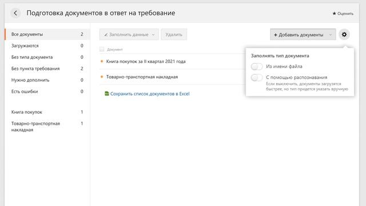Open 'Книга покупок за II квартал 2021 года'
This screenshot has height=206, width=366.
pyautogui.click(x=146, y=61)
